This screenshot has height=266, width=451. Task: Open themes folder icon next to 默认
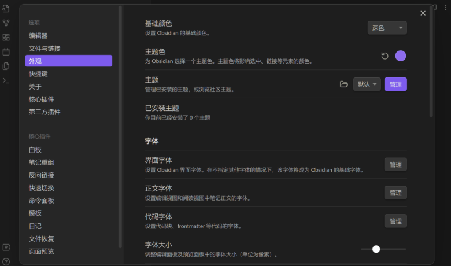(343, 84)
